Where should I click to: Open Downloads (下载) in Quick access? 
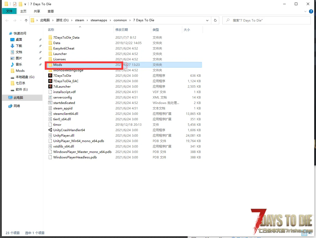pyautogui.click(x=19, y=46)
